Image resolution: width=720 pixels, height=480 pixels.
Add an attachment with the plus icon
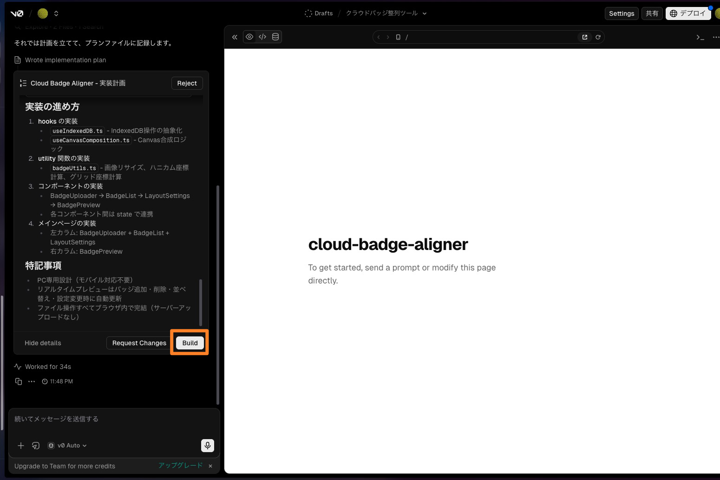[21, 446]
